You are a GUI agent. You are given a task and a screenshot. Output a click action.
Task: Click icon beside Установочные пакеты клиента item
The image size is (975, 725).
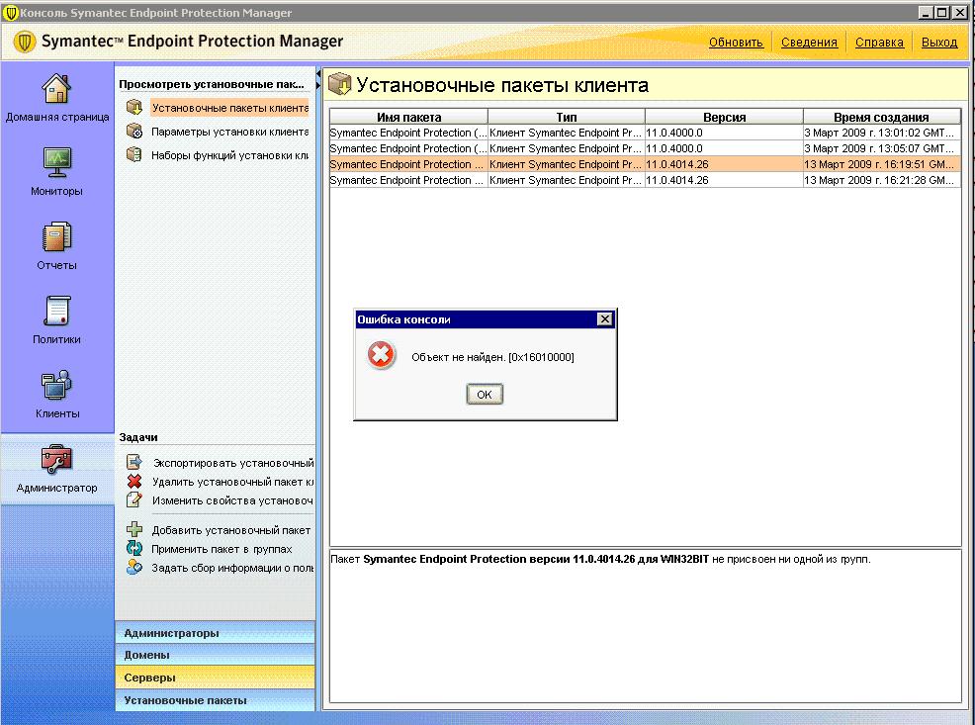coord(134,108)
